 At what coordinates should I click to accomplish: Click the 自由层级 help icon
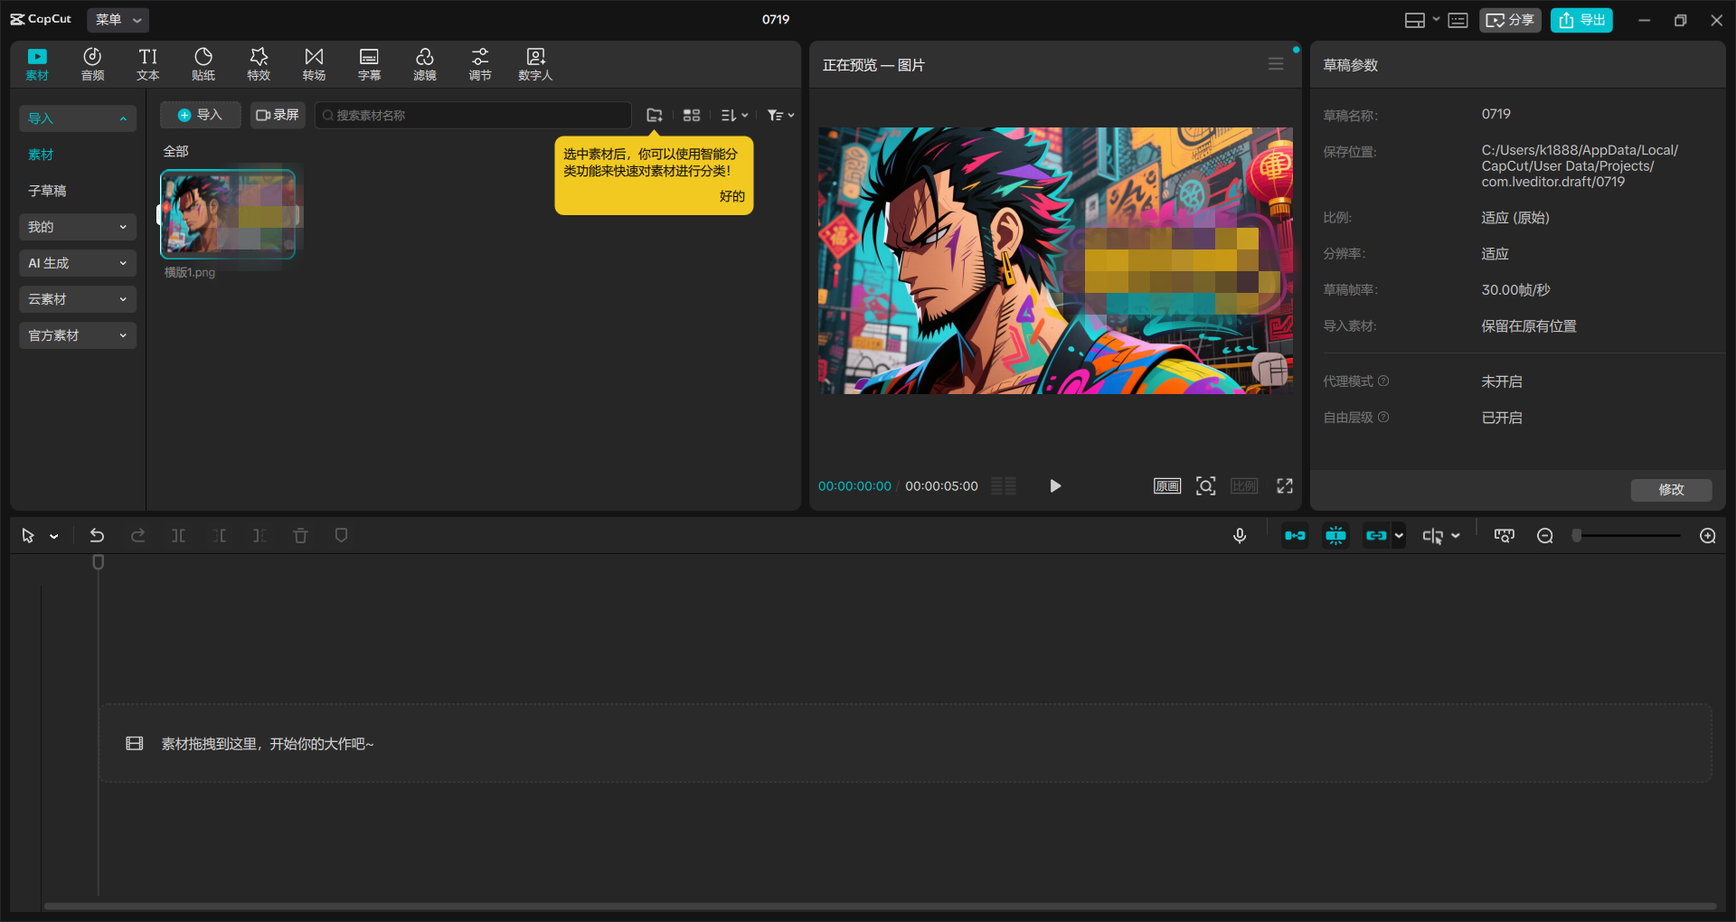tap(1383, 418)
